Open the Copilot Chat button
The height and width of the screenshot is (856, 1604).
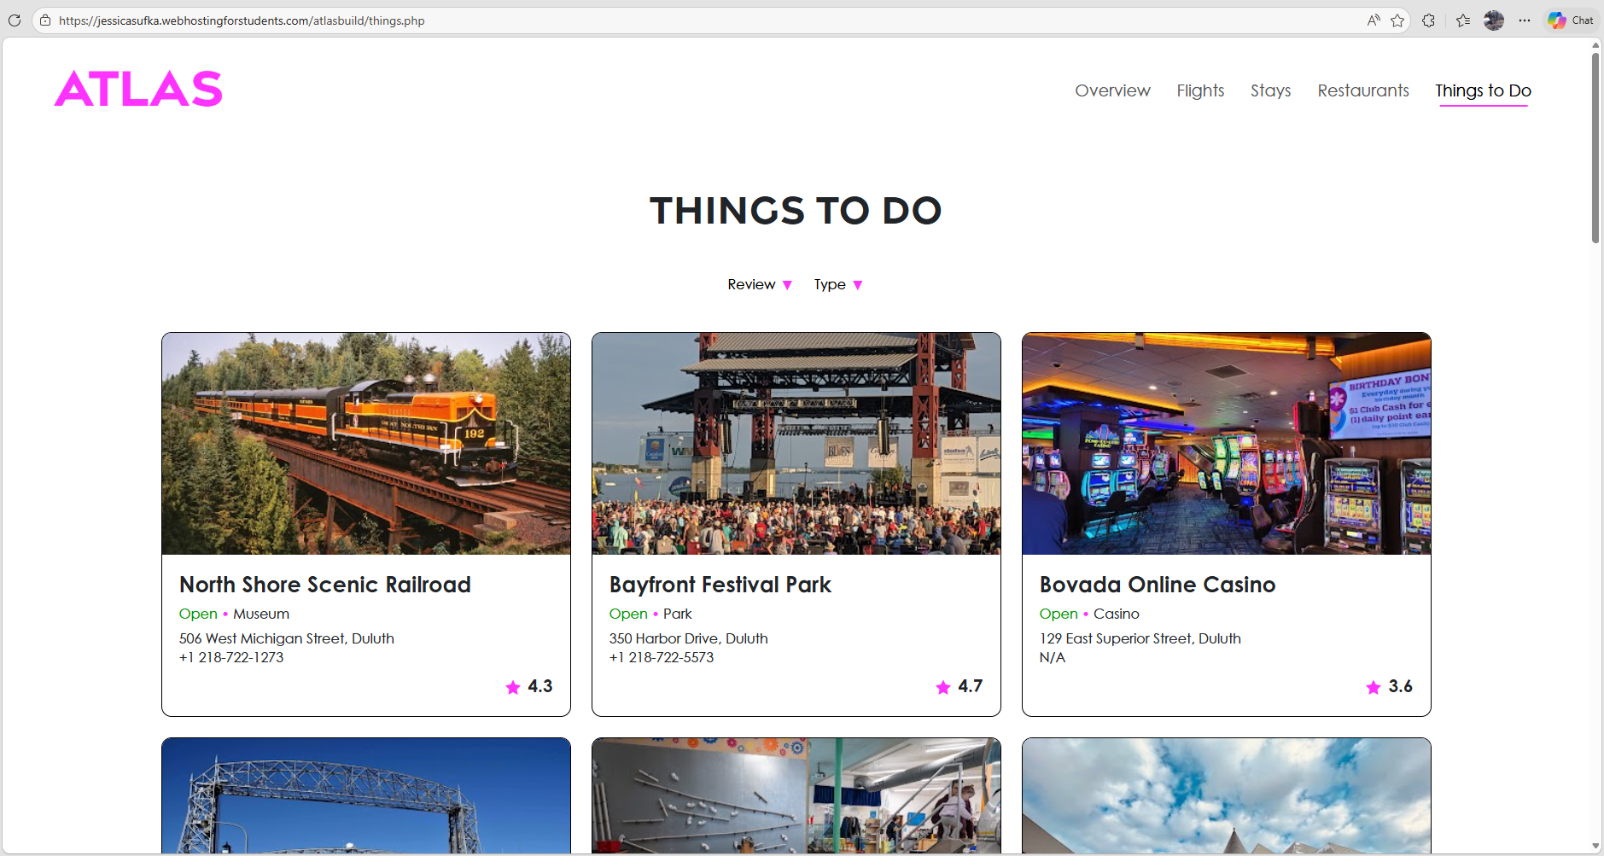pos(1572,20)
